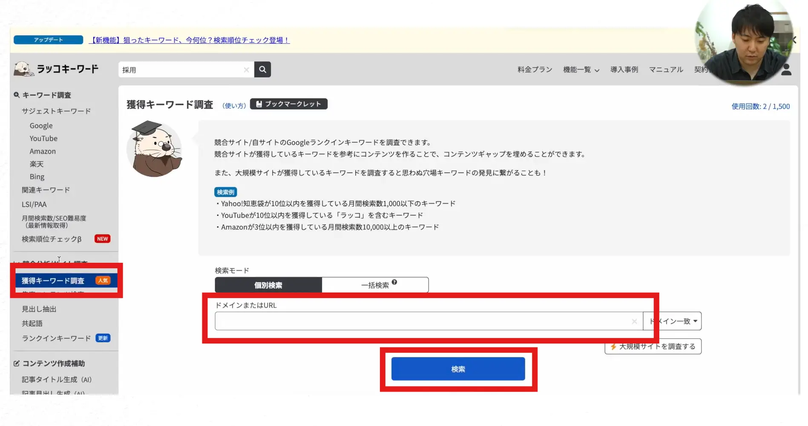Click the magnifier search icon button
Screen dimensions: 808x426
262,69
